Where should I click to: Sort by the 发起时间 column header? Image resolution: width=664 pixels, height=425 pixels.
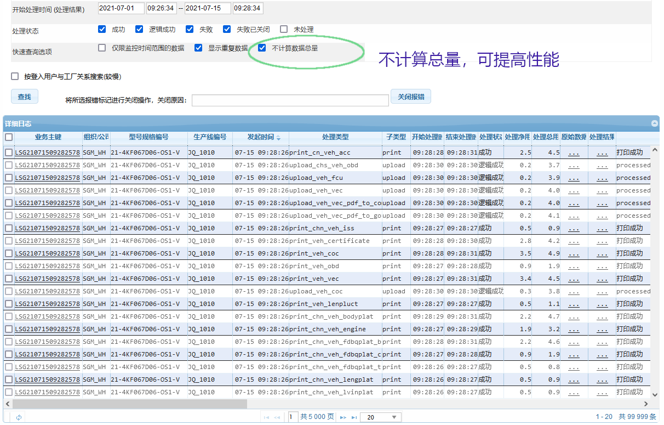click(x=261, y=137)
